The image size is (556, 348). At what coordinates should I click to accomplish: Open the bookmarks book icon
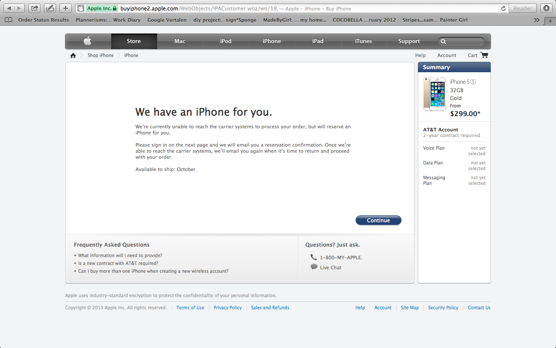coord(9,20)
